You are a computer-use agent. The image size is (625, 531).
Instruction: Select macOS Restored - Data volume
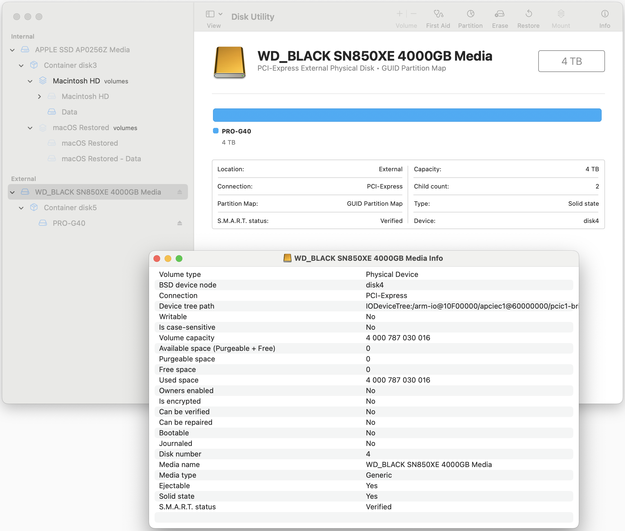pyautogui.click(x=101, y=159)
